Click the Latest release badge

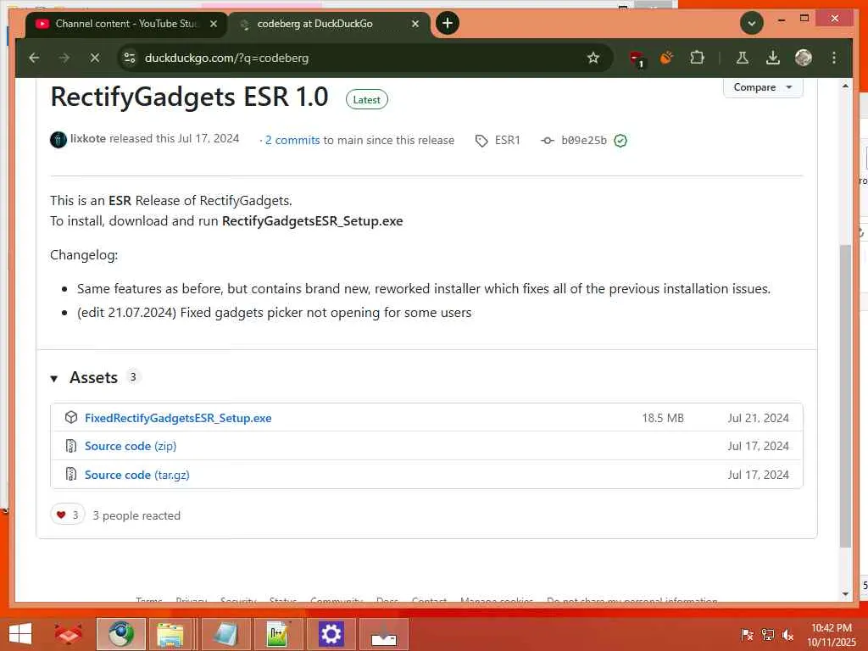(366, 100)
